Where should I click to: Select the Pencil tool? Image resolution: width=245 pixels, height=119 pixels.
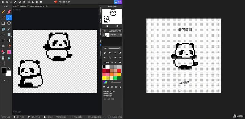[3, 12]
